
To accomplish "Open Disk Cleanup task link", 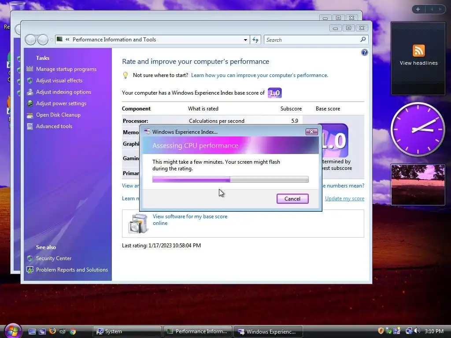I will [58, 115].
